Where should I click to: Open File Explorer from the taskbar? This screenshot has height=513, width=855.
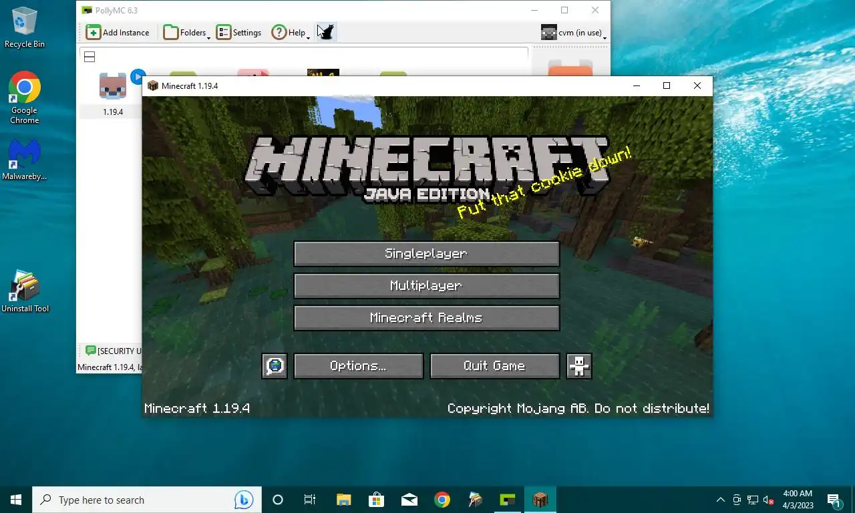(343, 500)
